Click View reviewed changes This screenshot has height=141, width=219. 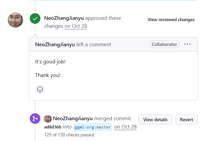click(x=171, y=19)
